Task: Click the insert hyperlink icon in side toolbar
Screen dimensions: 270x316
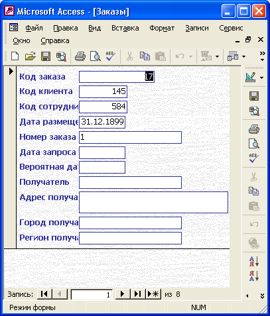Action: click(x=254, y=243)
